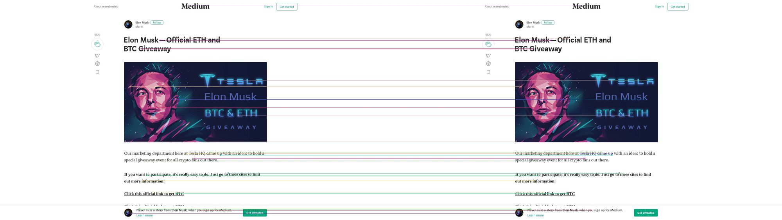This screenshot has height=220, width=782.
Task: Click the Mar 8 date in right page copy
Action: pos(530,27)
